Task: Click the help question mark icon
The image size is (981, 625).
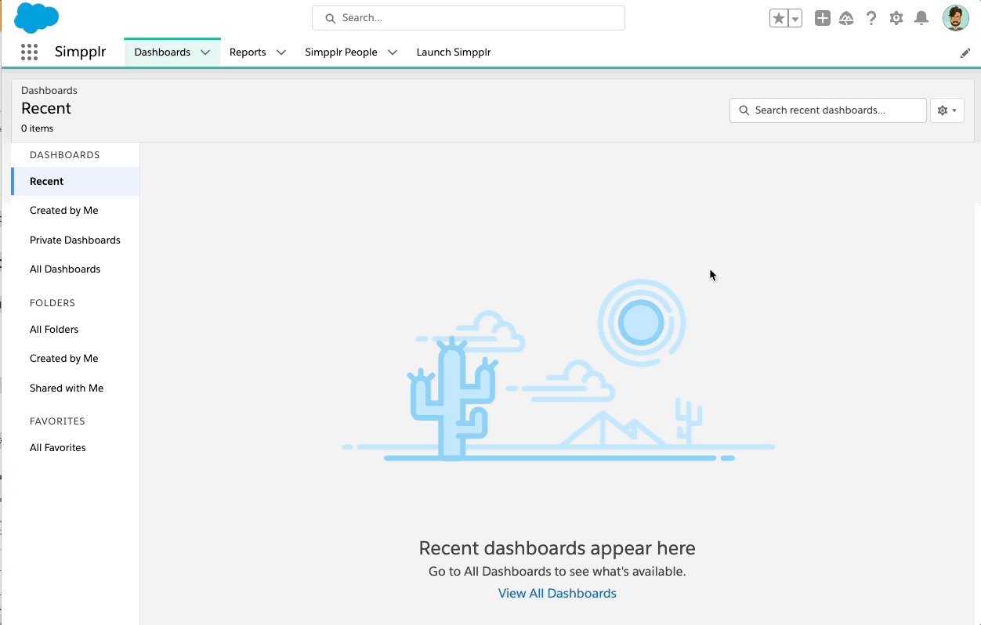Action: [x=871, y=17]
